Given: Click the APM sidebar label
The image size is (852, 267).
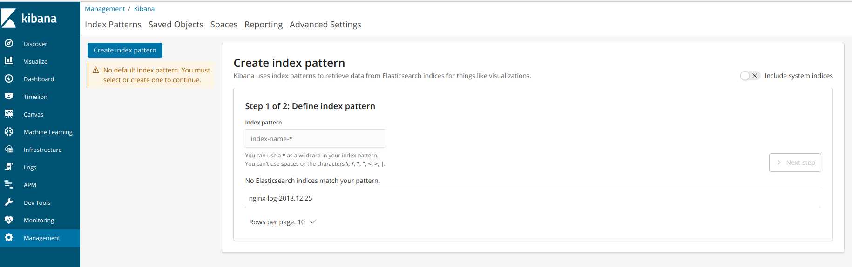Looking at the screenshot, I should tap(30, 185).
